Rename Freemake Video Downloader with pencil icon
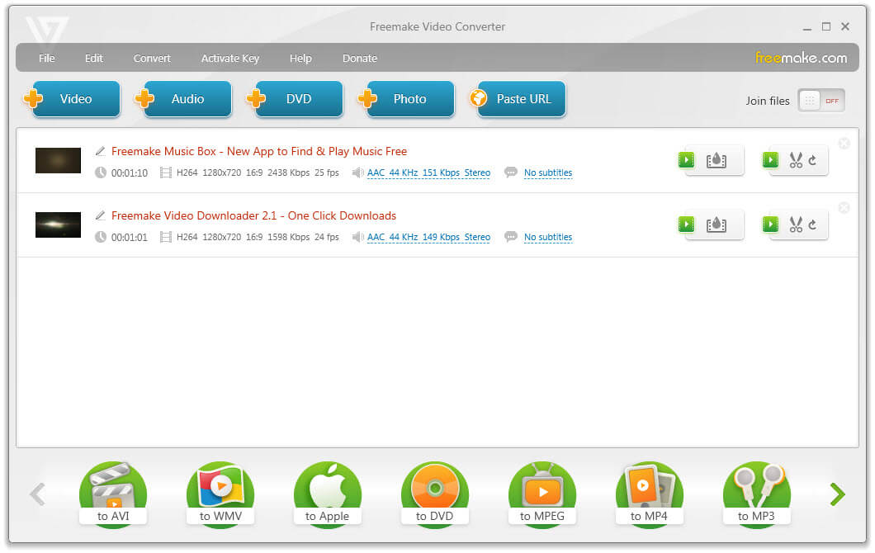 click(x=101, y=215)
